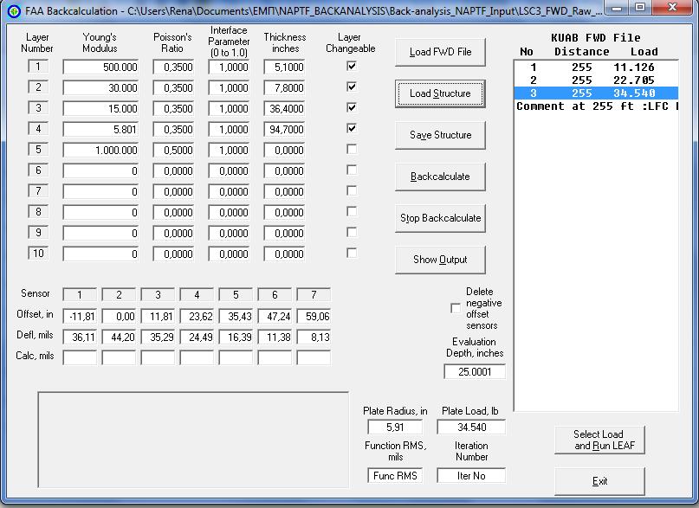Click sensor 2 offset field 0,00
699x508 pixels.
coord(119,316)
